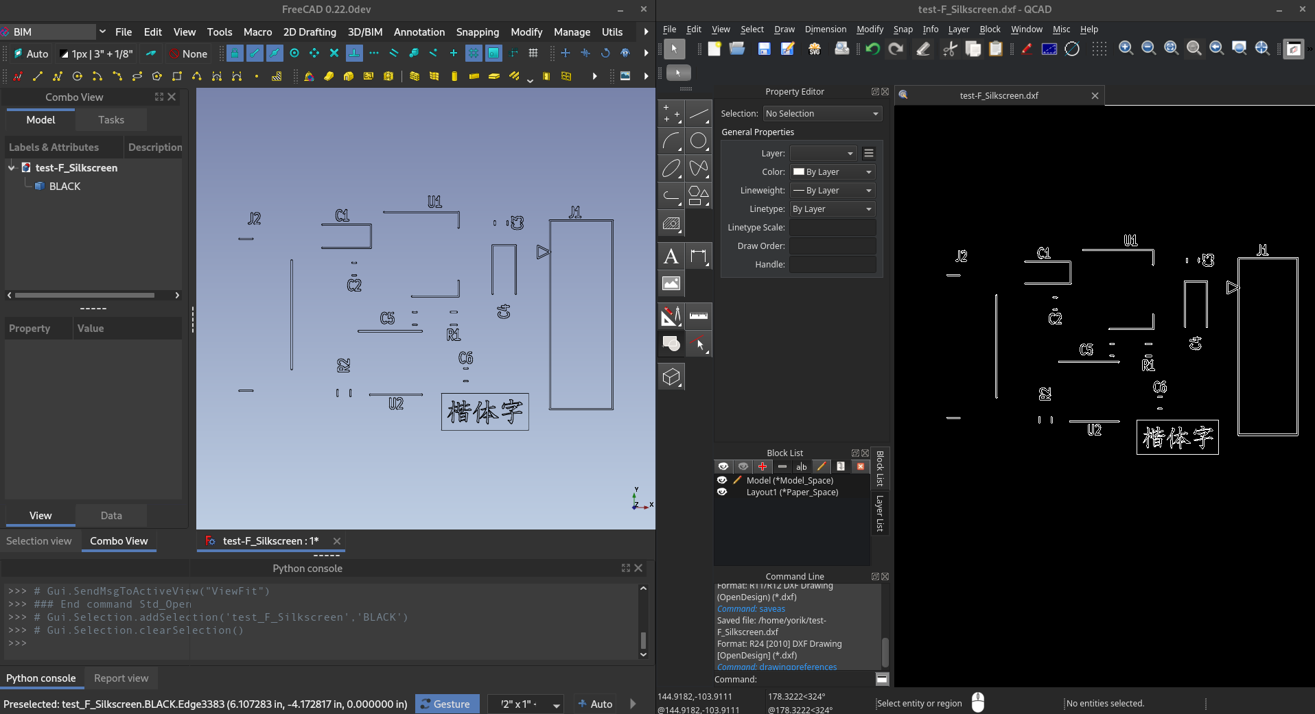Export the drawing as SVG in QCAD
1315x714 pixels.
point(814,49)
